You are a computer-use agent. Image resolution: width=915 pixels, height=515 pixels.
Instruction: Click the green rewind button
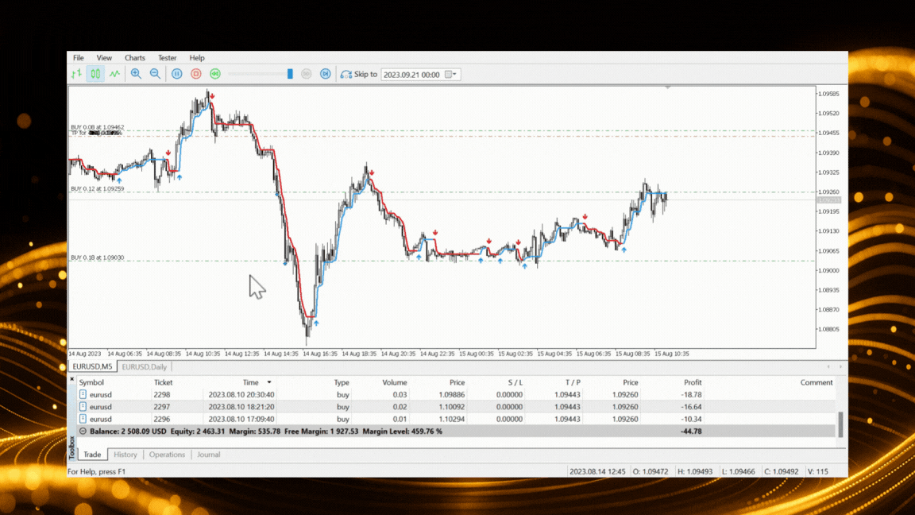tap(215, 74)
